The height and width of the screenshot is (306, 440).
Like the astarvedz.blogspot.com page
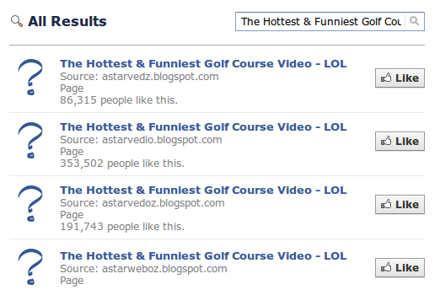[x=400, y=78]
